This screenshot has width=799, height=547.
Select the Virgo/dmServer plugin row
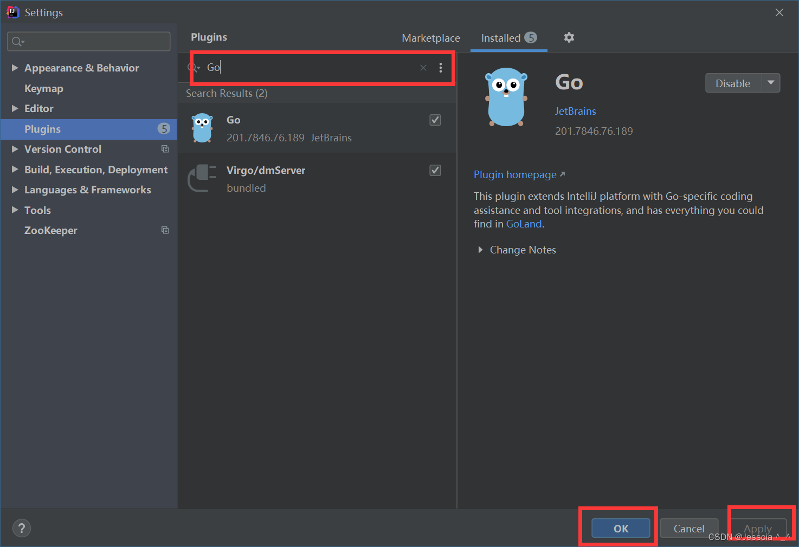[317, 179]
